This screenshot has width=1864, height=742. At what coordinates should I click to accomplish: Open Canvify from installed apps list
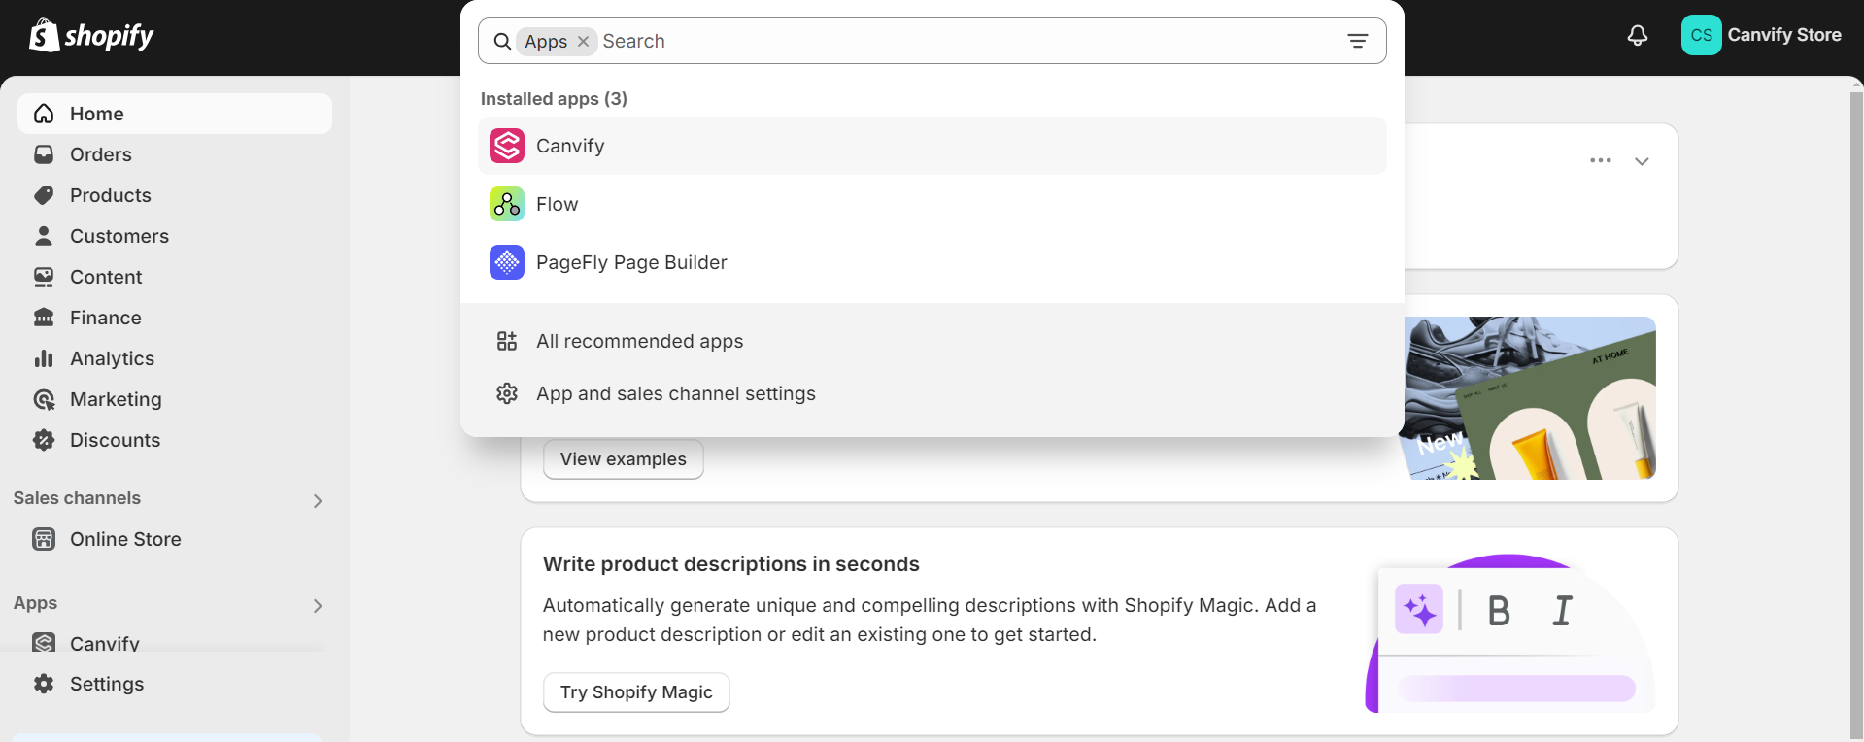pyautogui.click(x=932, y=146)
